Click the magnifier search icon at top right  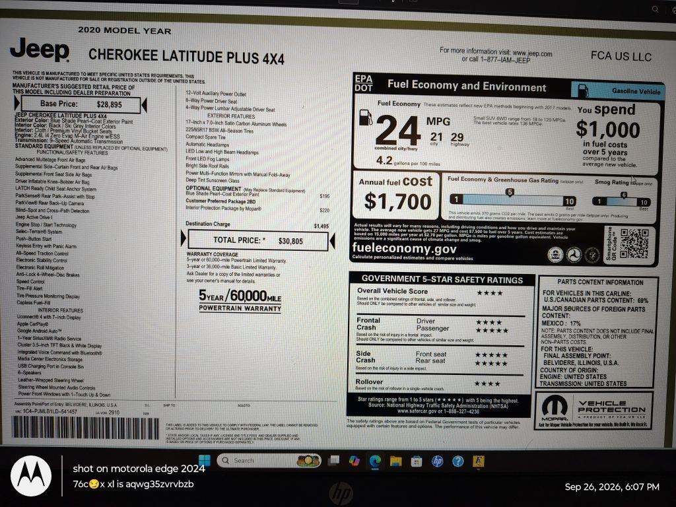tap(656, 9)
